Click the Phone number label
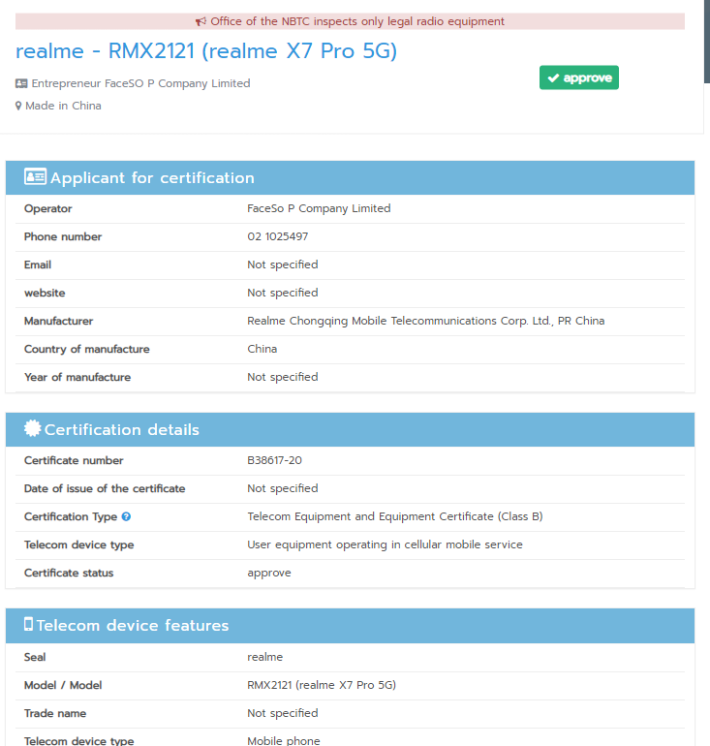This screenshot has width=710, height=746. [63, 236]
